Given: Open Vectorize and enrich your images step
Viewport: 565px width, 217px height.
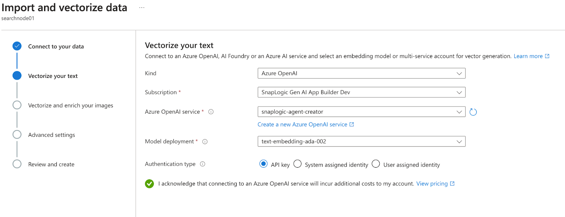Looking at the screenshot, I should point(71,105).
